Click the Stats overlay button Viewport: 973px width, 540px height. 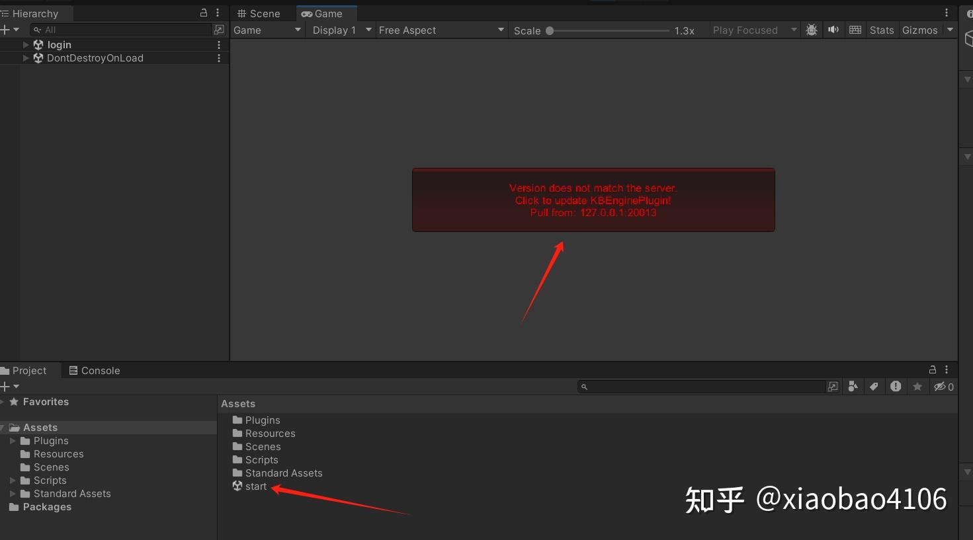click(x=882, y=30)
